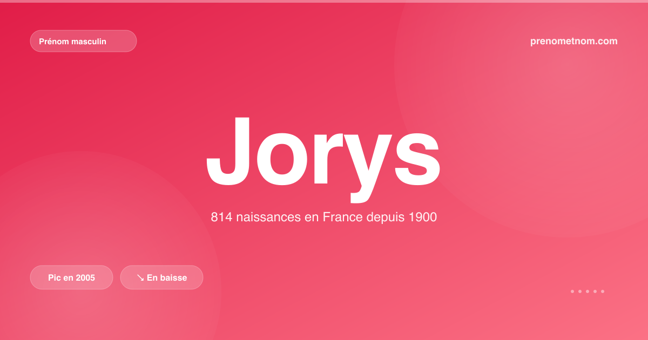This screenshot has height=340, width=648.
Task: Open the prenometnom.com site label
Action: 574,41
